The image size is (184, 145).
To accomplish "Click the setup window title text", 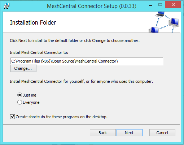I will pos(92,6).
